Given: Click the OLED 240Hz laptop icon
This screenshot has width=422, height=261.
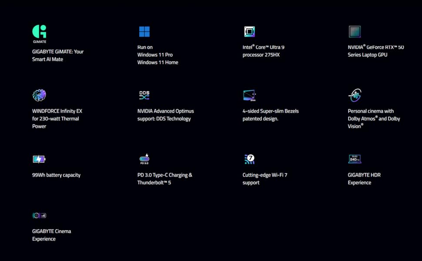Looking at the screenshot, I should (355, 159).
